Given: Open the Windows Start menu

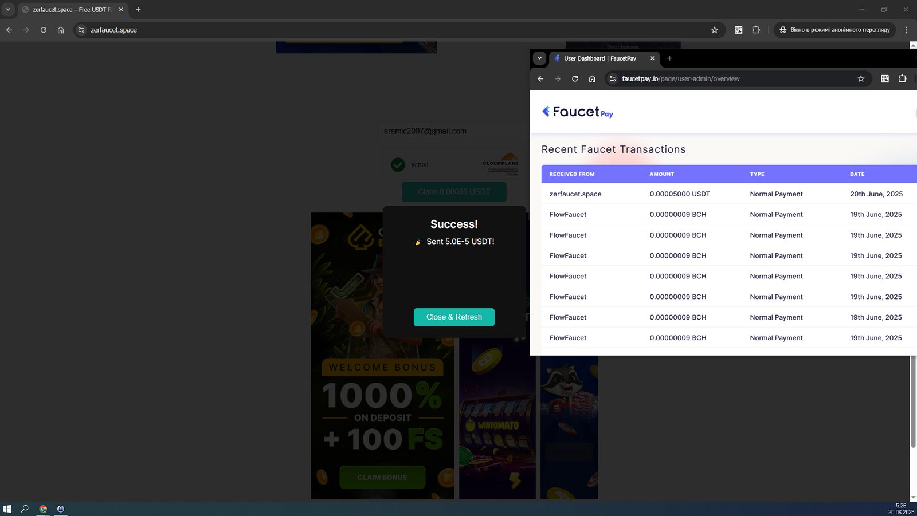Looking at the screenshot, I should [7, 509].
